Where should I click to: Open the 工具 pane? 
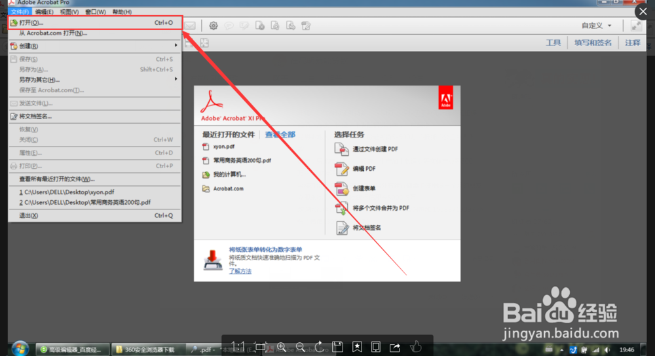point(553,43)
